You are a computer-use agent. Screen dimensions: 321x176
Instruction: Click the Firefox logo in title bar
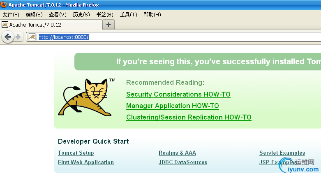tap(3, 4)
